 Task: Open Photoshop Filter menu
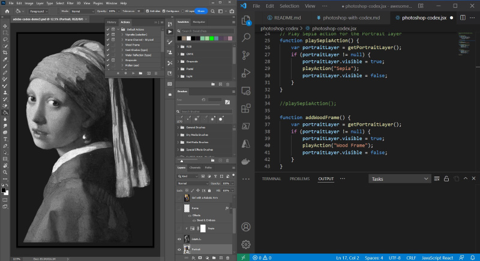(70, 3)
